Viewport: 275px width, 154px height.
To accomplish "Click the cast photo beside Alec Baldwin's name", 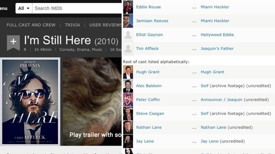I will [x=128, y=86].
